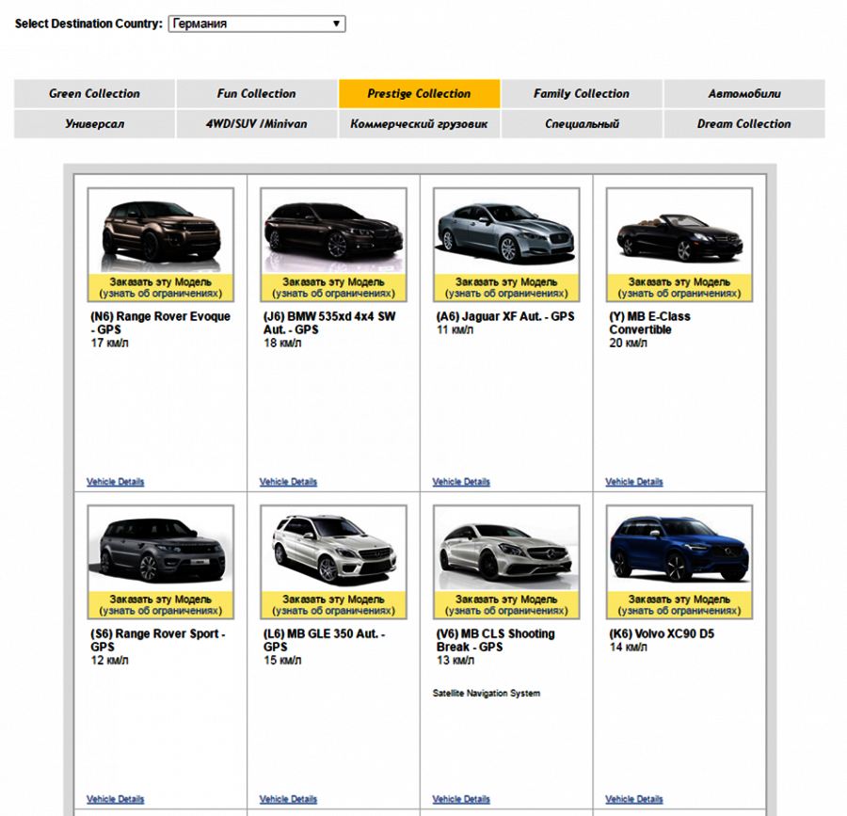Switch to the Green Collection tab

click(94, 94)
